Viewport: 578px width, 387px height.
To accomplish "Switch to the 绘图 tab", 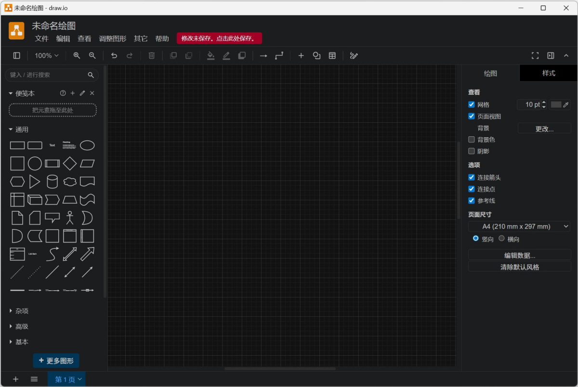I will 490,73.
